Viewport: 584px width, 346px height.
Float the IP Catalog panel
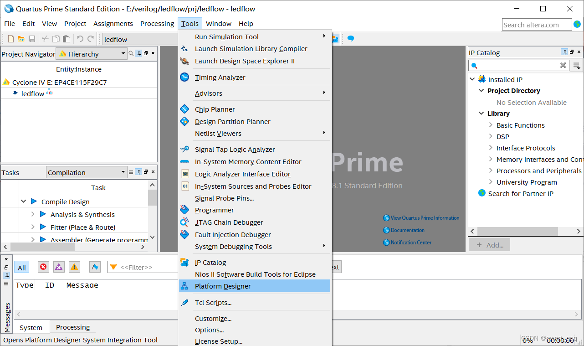572,52
